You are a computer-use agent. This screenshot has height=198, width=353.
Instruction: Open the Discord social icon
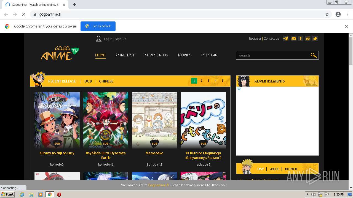coord(293,38)
